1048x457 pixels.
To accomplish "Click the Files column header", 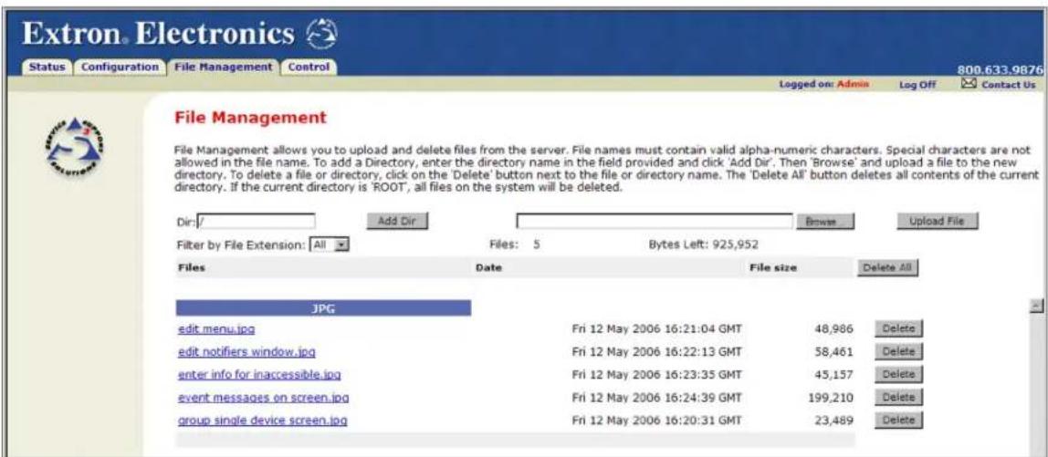I will pos(192,268).
